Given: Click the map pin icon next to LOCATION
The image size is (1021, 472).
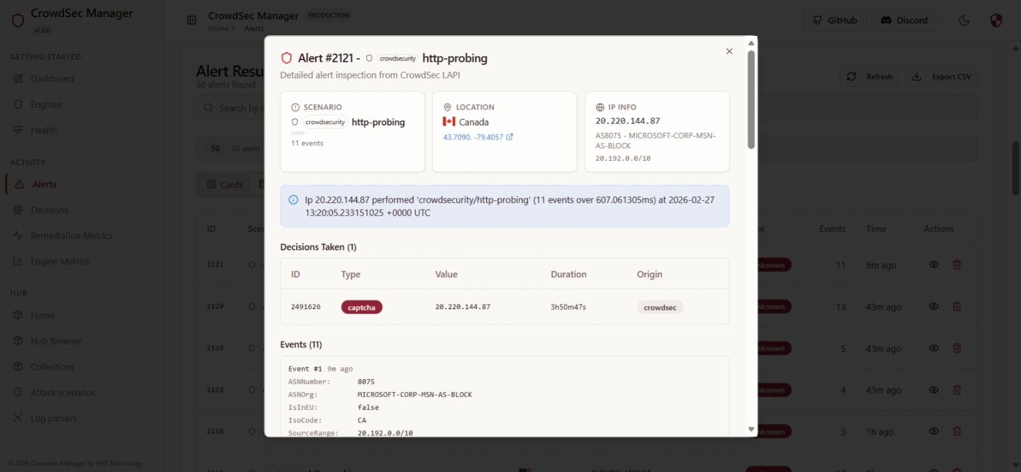Looking at the screenshot, I should [x=447, y=107].
